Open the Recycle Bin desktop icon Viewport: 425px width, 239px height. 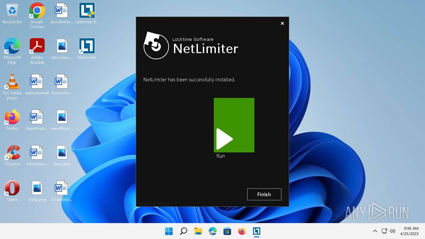12,14
